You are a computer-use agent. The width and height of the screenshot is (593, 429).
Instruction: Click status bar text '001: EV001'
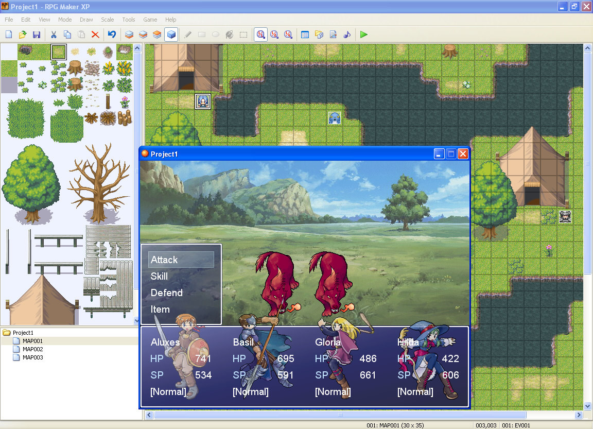pyautogui.click(x=516, y=425)
